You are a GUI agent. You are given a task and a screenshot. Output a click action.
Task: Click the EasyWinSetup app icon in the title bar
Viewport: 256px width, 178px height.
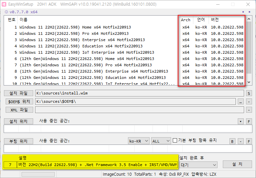pos(4,4)
